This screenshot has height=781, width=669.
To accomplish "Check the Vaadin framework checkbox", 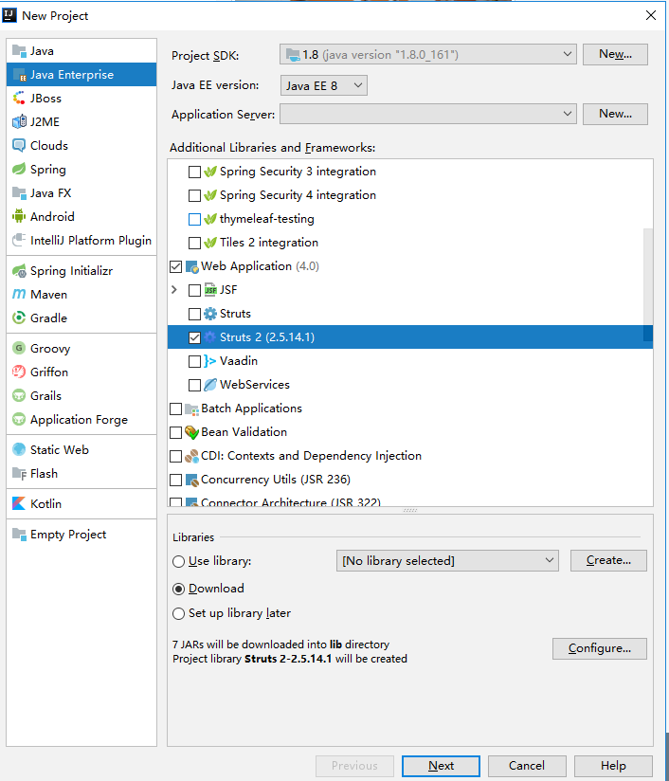I will 195,361.
